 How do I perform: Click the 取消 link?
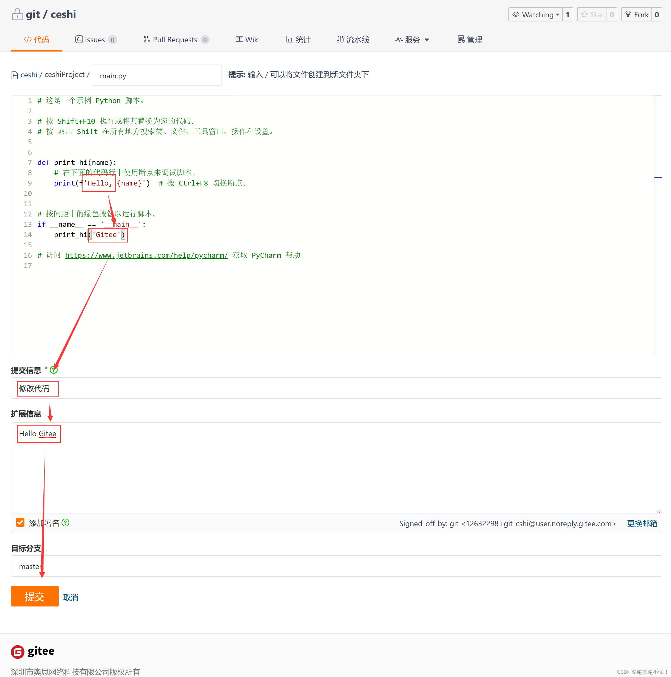point(71,598)
